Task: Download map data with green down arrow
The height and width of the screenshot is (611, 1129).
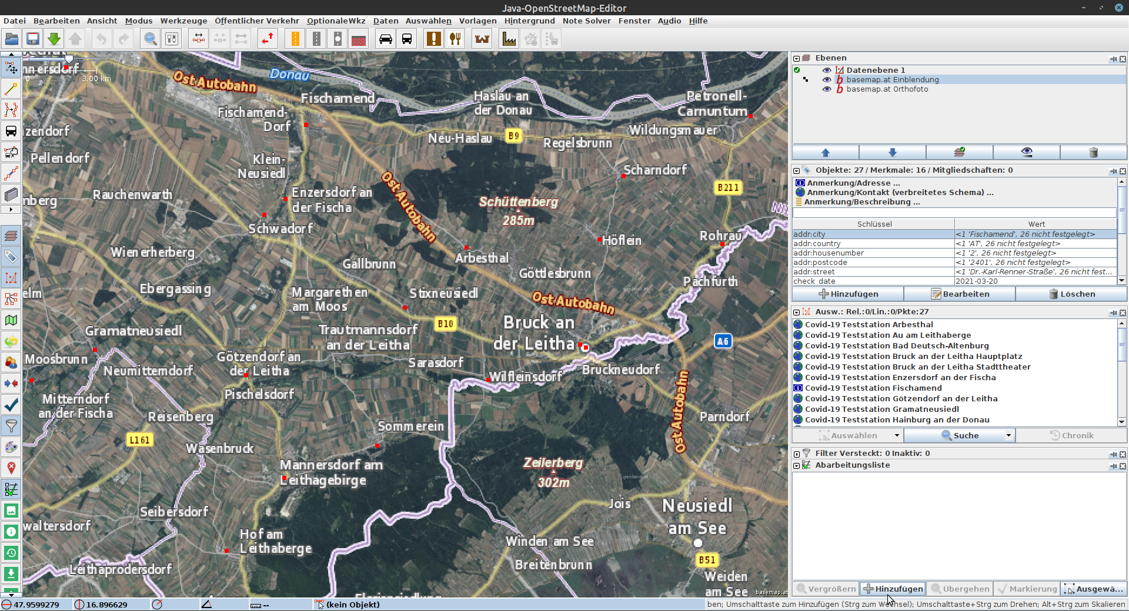Action: [54, 39]
